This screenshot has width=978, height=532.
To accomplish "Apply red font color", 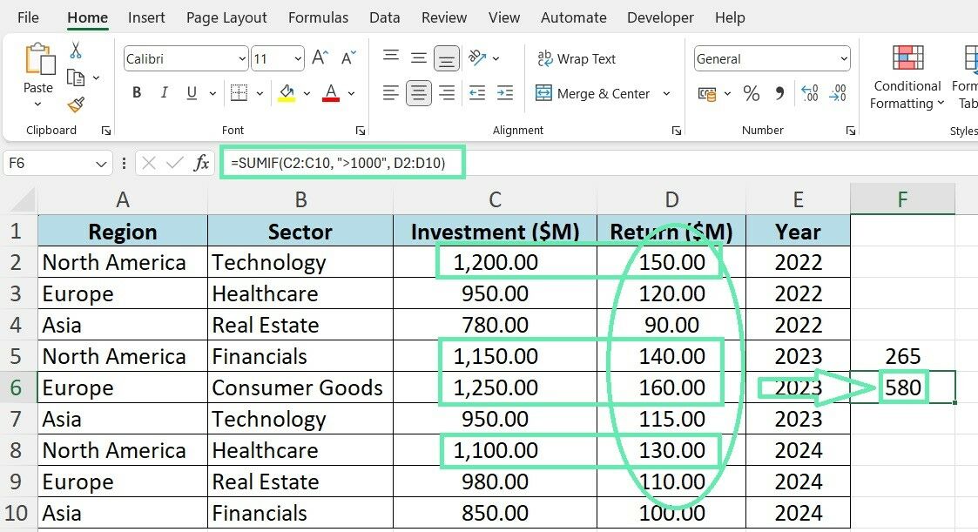I will [x=331, y=93].
